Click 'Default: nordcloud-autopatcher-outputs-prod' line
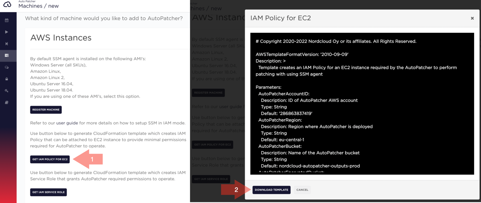481x203 pixels. 310,166
